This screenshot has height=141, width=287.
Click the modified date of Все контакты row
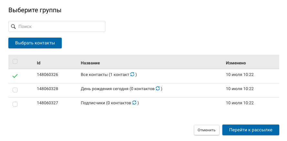(240, 75)
